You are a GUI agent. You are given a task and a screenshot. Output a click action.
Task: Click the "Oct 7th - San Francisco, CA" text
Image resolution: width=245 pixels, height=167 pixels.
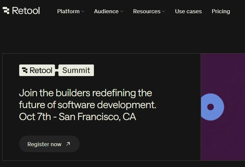click(77, 117)
